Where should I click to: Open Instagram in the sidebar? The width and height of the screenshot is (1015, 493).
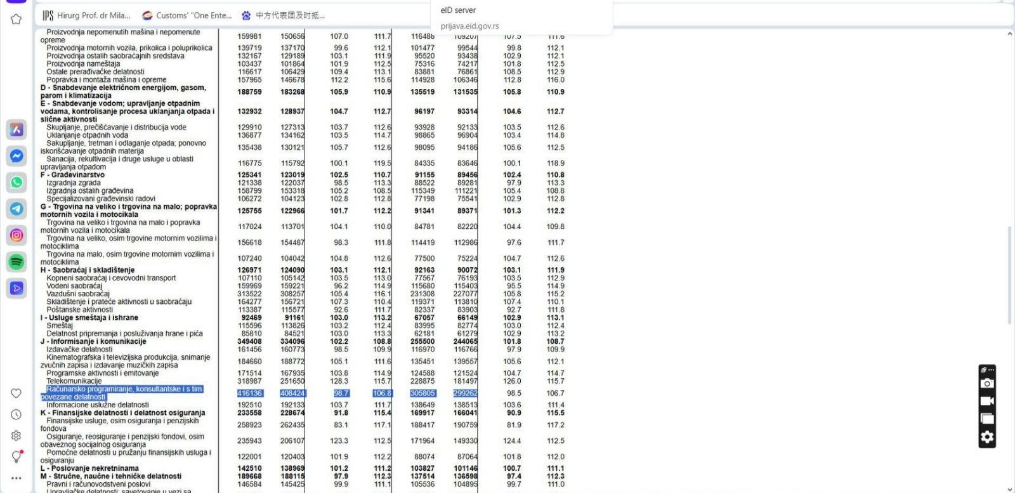pyautogui.click(x=16, y=235)
